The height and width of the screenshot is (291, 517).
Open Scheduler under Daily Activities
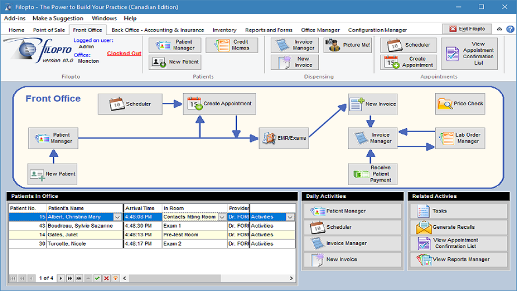click(353, 227)
